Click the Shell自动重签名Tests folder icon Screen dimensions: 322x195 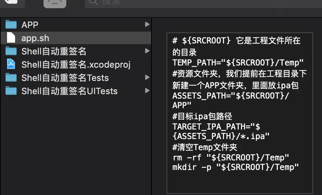pyautogui.click(x=11, y=78)
